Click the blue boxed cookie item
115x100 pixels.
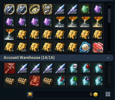[85, 47]
